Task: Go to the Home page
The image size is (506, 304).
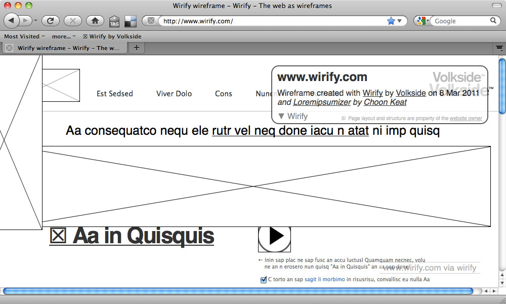Action: (x=95, y=21)
